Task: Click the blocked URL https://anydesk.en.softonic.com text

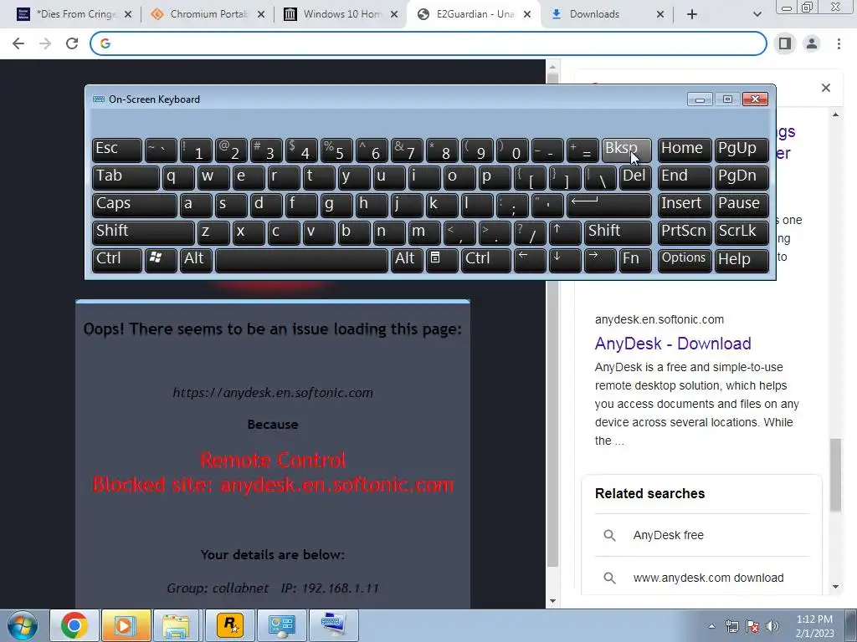Action: 273,393
